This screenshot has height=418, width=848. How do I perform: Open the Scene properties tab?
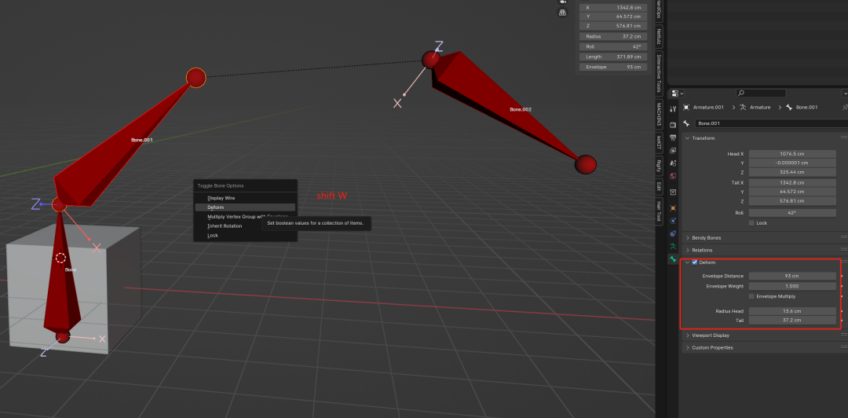[x=673, y=163]
